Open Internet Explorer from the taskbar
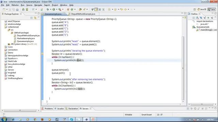The width and height of the screenshot is (218, 122). pos(13,119)
